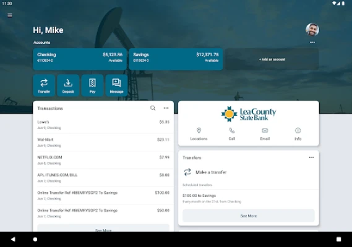Expand the Transfers card options menu
The width and height of the screenshot is (352, 247).
311,157
